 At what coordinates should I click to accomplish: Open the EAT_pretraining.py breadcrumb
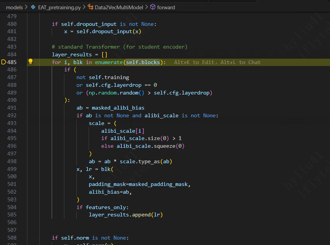(x=59, y=7)
